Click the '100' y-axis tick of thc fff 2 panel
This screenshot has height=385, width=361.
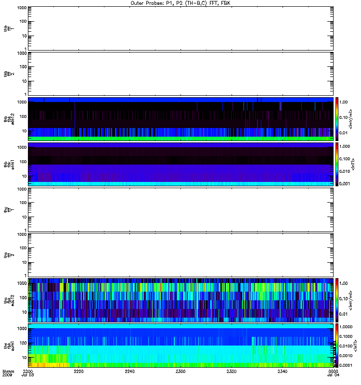tap(23, 248)
